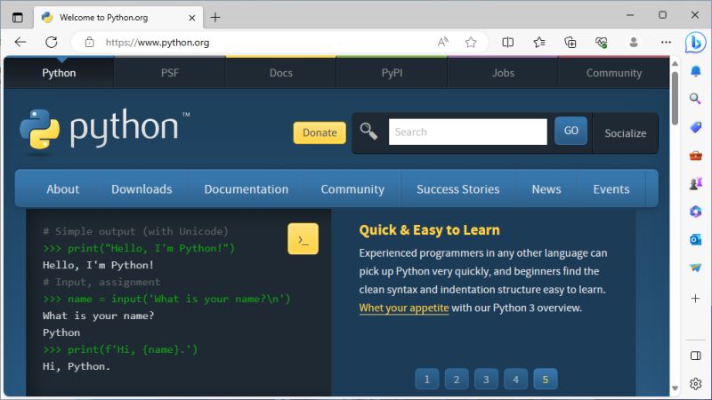
Task: Switch to the Jobs tab
Action: (503, 73)
